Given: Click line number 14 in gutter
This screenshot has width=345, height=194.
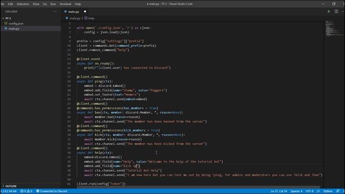Looking at the screenshot, I should [x=69, y=64].
